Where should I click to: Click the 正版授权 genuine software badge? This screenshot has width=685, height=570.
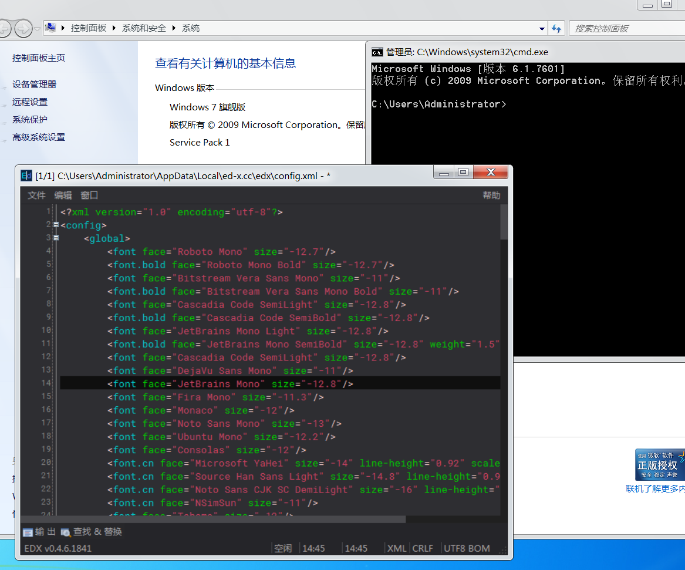660,465
